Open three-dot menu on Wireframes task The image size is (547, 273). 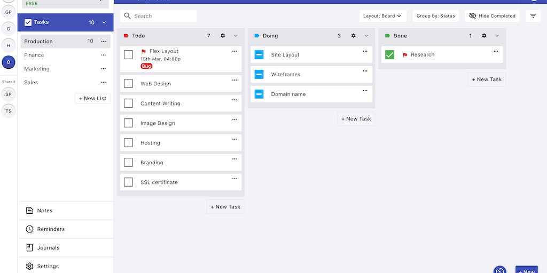pos(365,71)
